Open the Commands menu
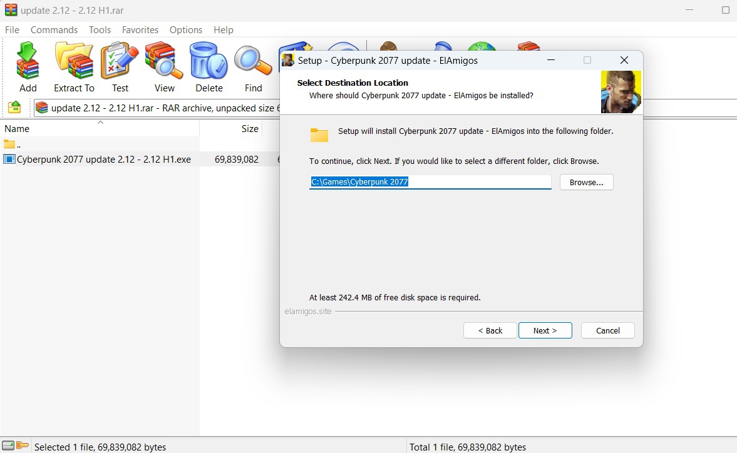The height and width of the screenshot is (453, 737). click(54, 30)
